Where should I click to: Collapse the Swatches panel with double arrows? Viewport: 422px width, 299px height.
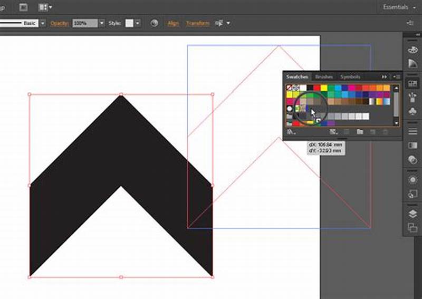(385, 77)
